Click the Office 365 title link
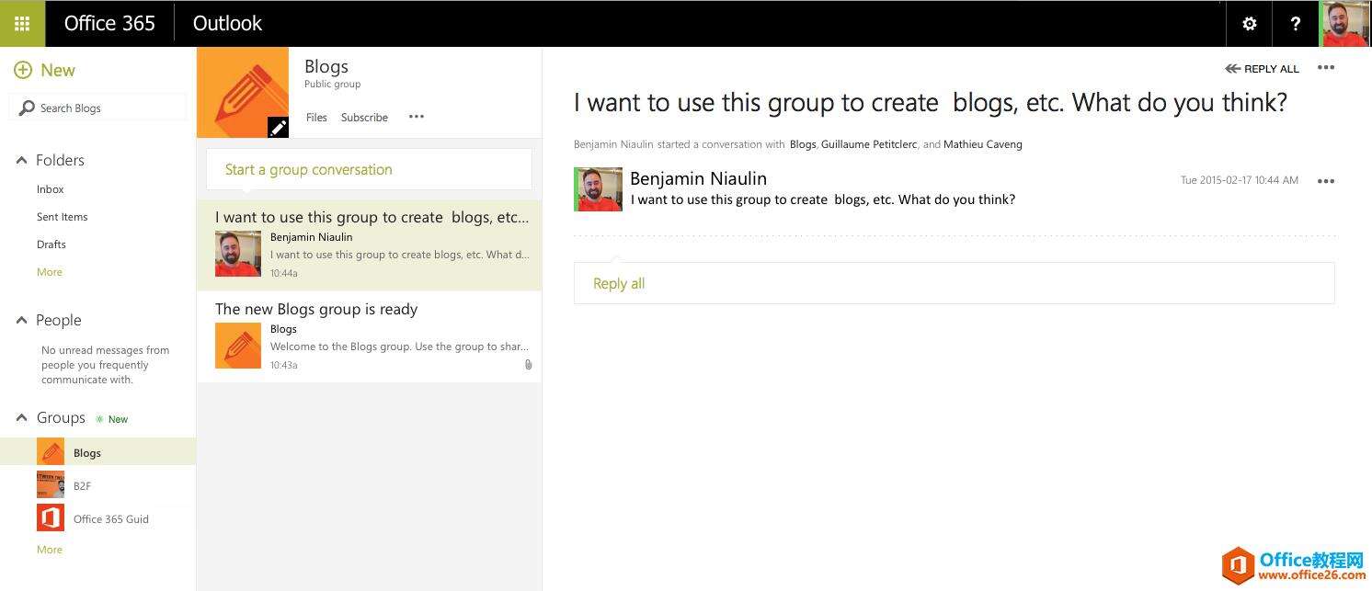 click(109, 24)
